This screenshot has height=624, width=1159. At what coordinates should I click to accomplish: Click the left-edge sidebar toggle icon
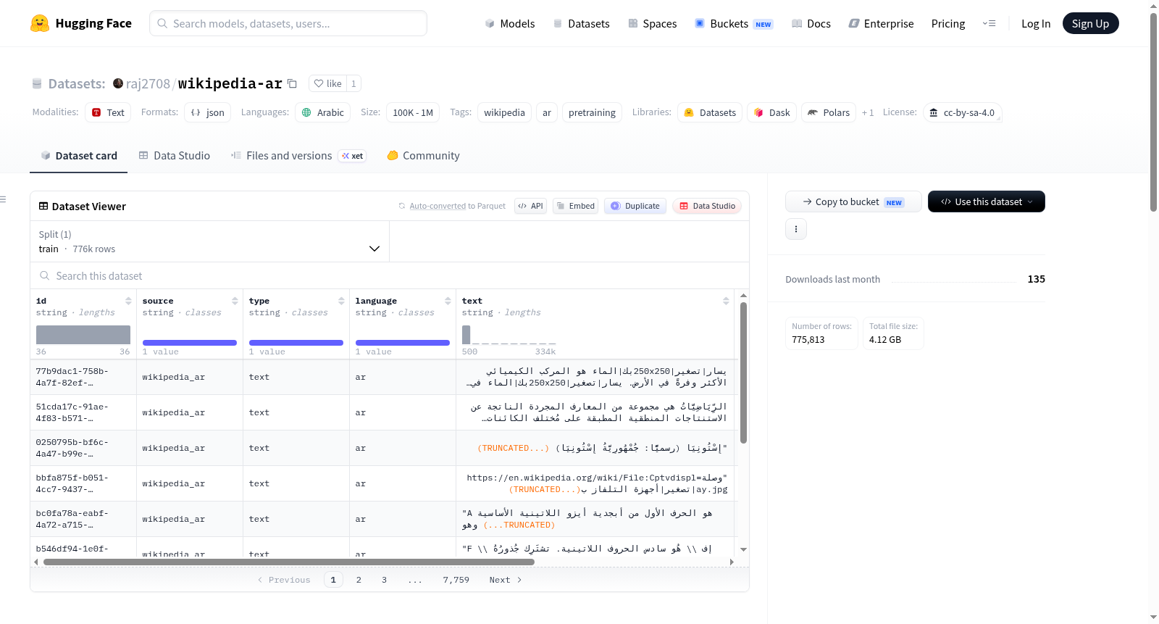coord(3,199)
